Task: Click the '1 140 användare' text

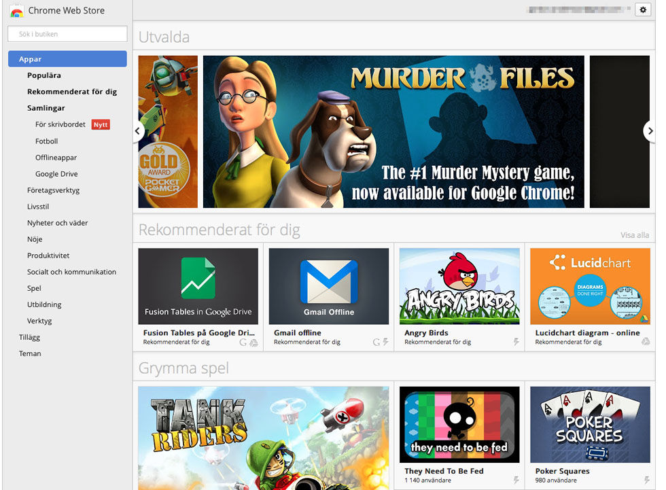Action: coord(427,480)
